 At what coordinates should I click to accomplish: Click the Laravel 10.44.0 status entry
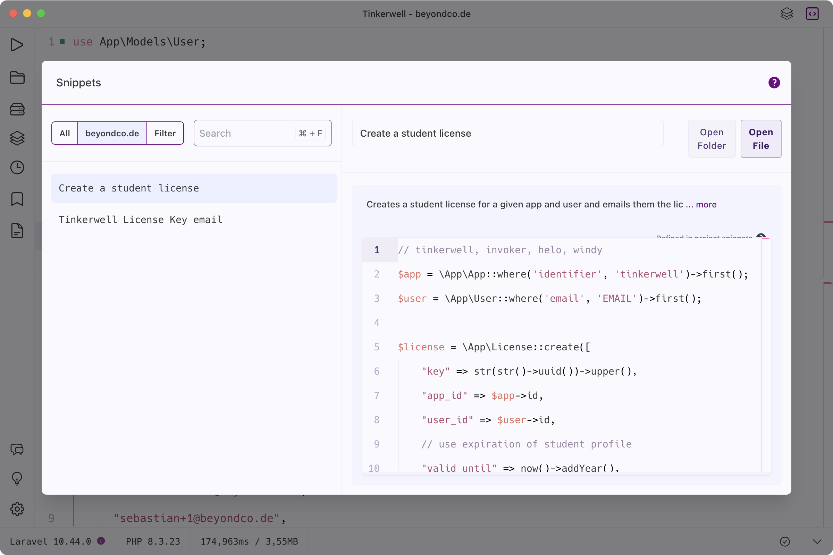tap(50, 541)
